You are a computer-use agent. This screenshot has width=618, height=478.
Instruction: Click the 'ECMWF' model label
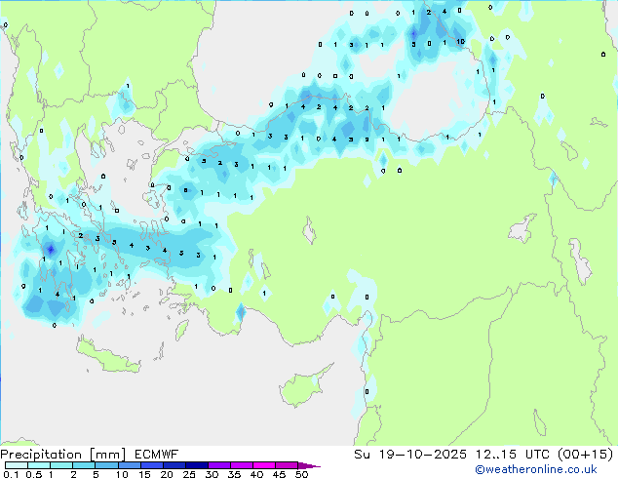(x=156, y=455)
